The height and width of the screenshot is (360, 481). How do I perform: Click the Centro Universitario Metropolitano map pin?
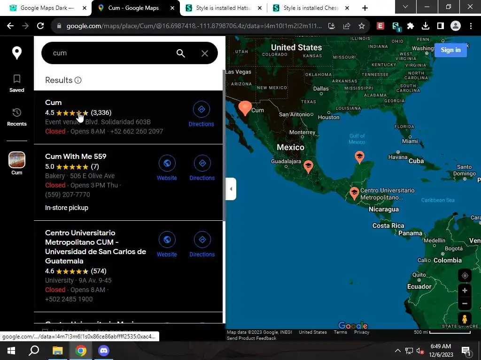(x=354, y=194)
